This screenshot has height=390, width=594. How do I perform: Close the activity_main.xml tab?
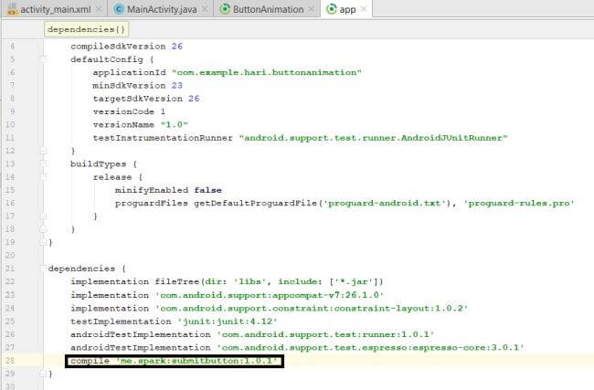[x=98, y=9]
